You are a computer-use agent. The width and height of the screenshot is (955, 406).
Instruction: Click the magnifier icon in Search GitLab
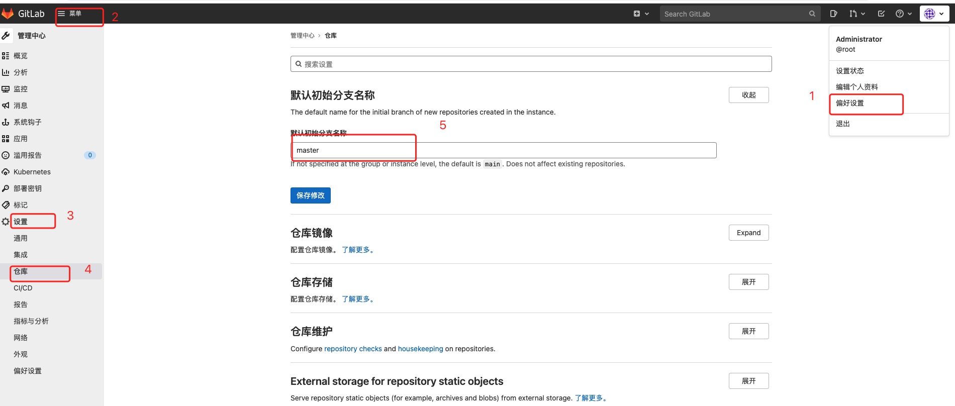[x=812, y=14]
